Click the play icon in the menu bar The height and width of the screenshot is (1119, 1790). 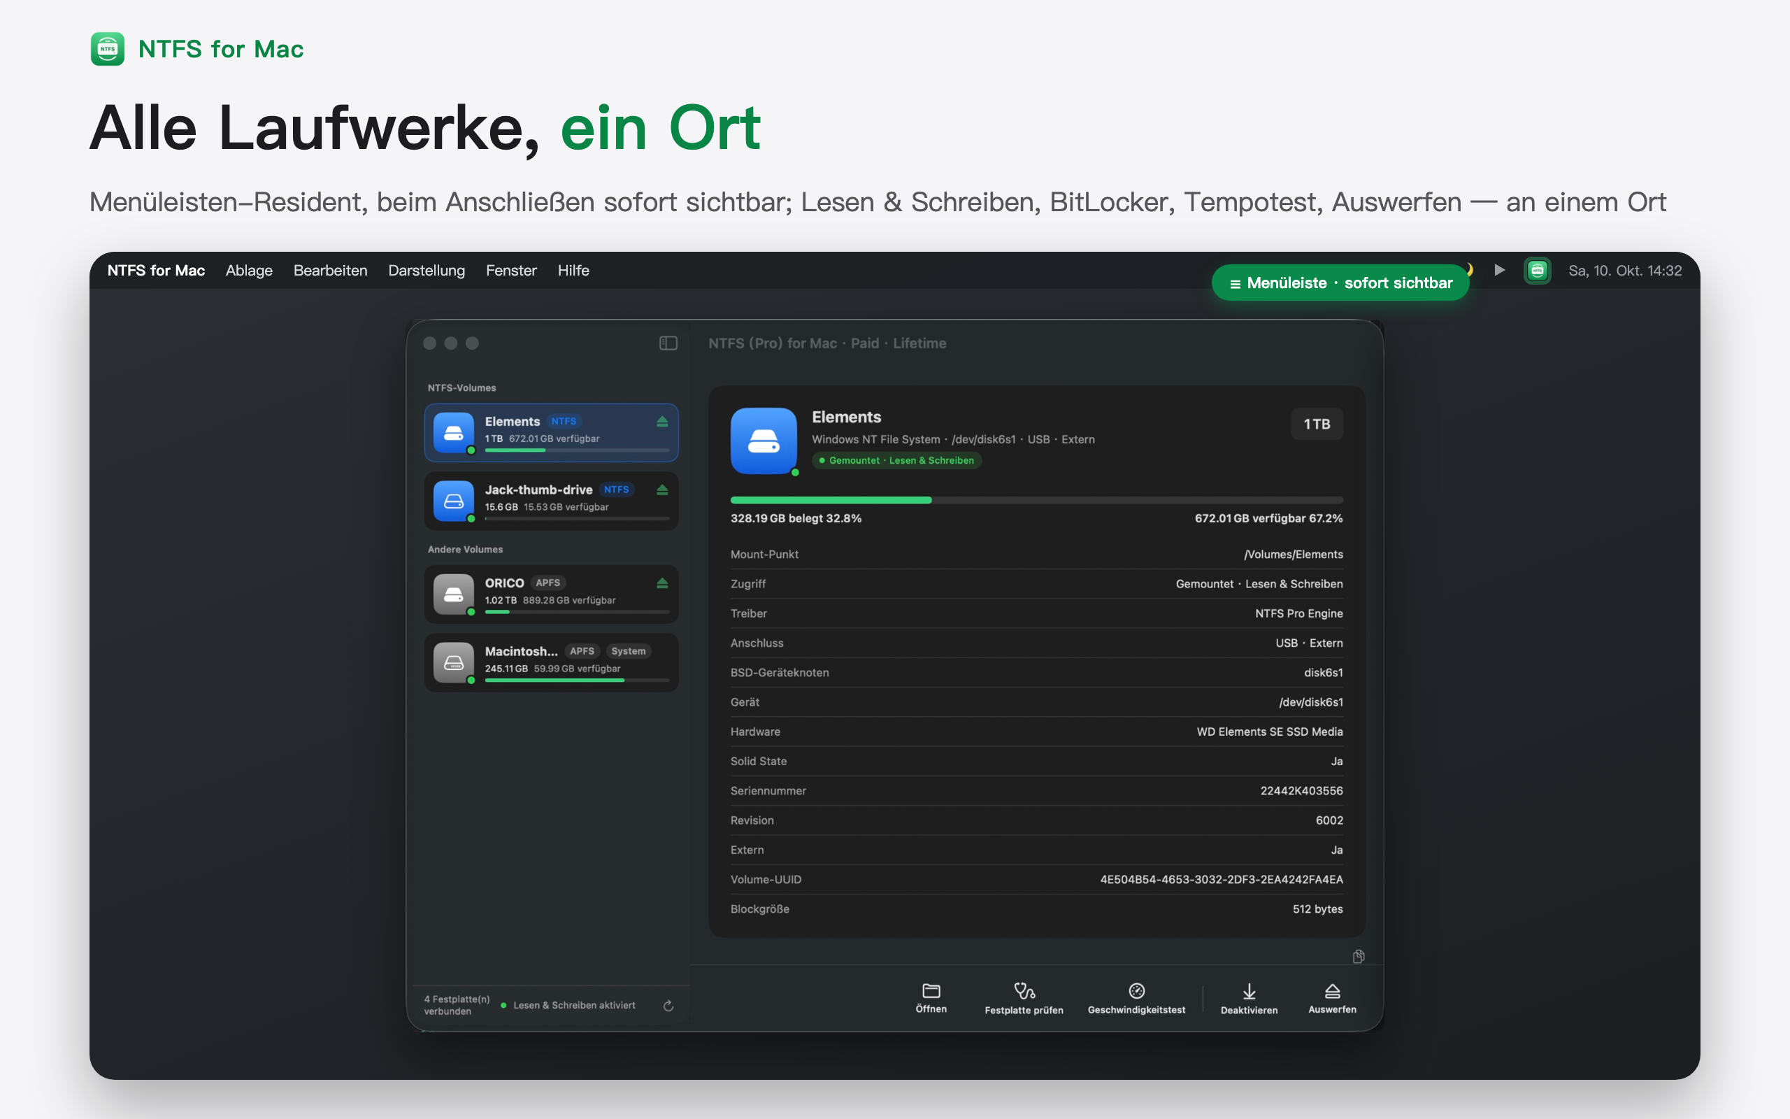coord(1499,270)
